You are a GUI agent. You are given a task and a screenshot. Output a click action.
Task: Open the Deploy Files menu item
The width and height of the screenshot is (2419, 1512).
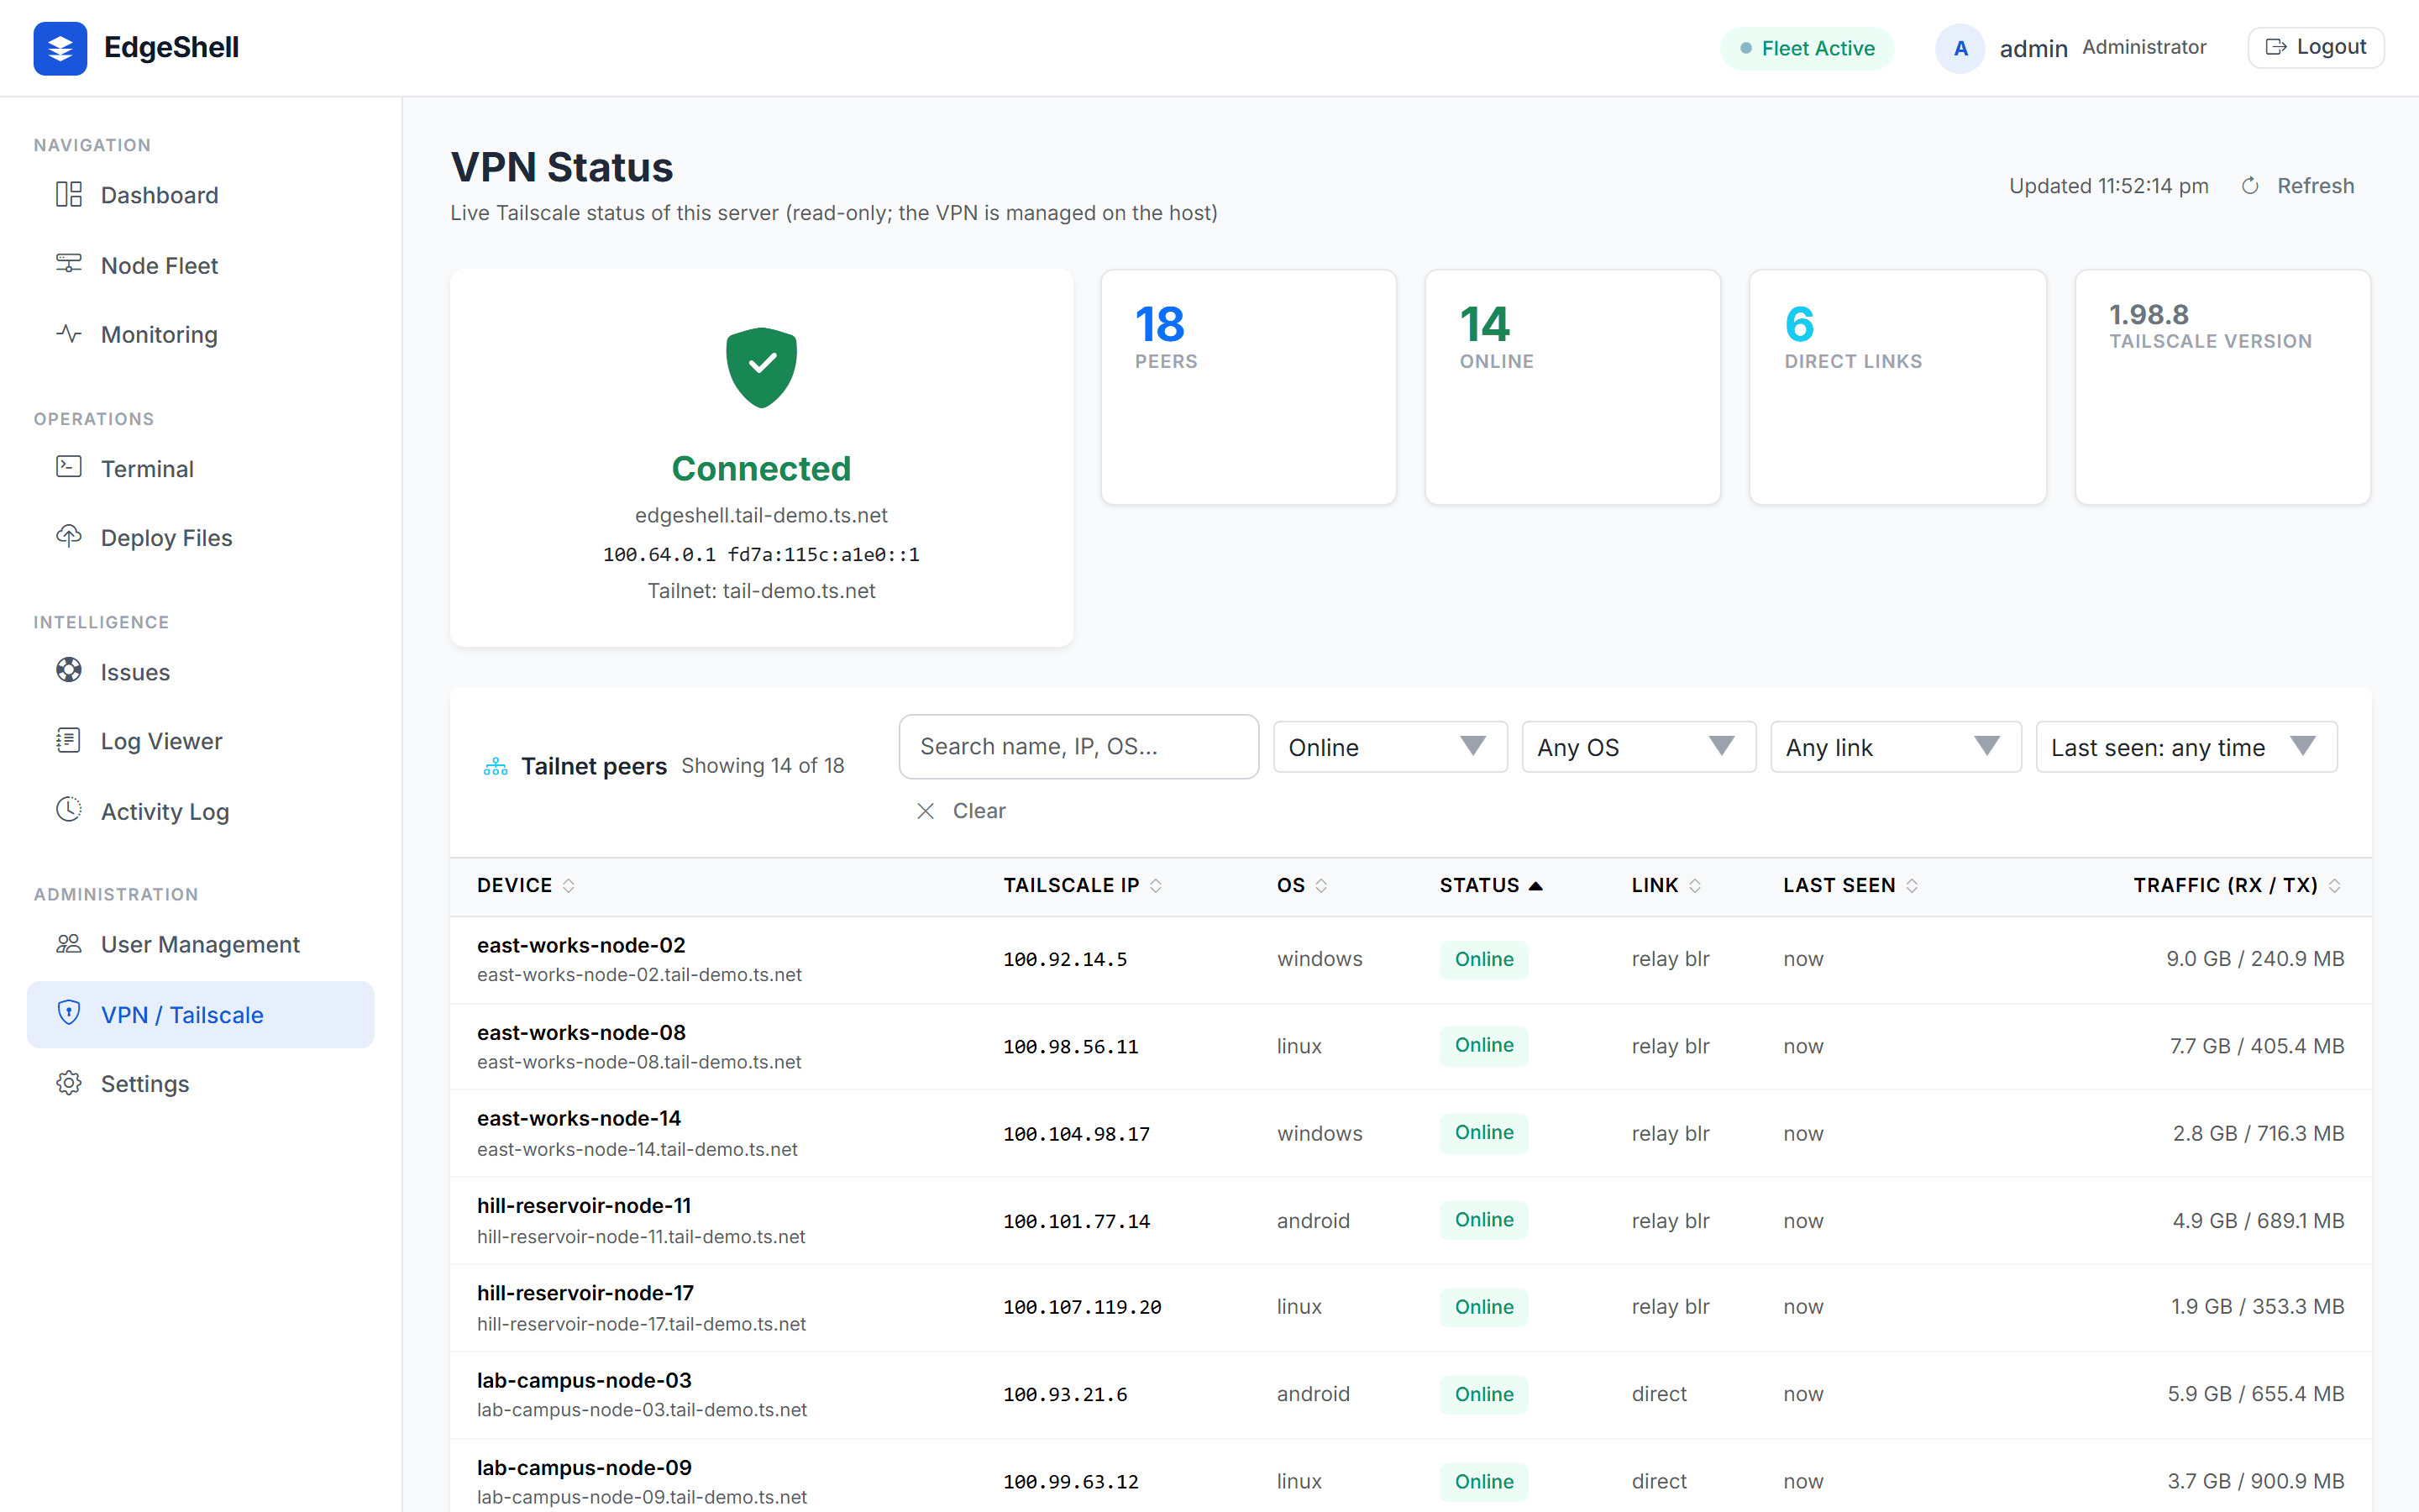pyautogui.click(x=201, y=538)
